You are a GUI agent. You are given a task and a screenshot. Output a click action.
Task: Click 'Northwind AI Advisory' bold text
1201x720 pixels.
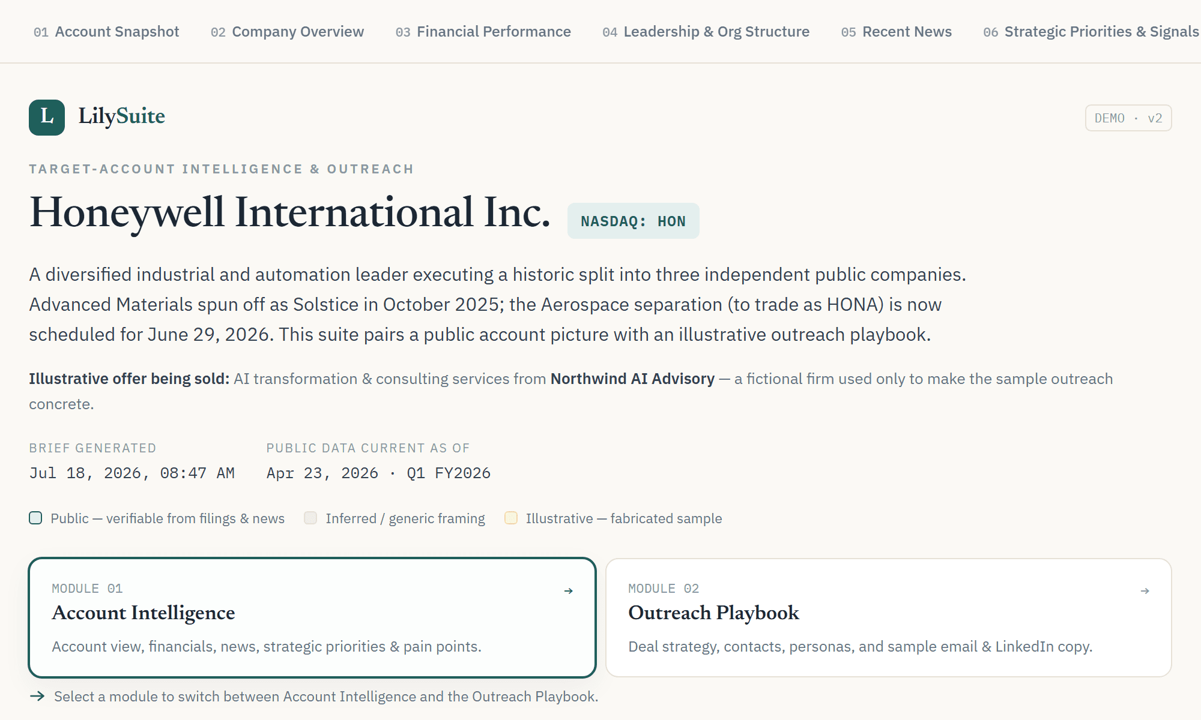(632, 379)
